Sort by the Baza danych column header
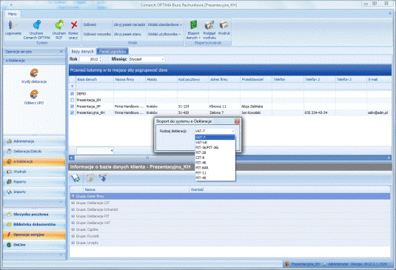Viewport: 396px width, 270px height. (x=95, y=79)
